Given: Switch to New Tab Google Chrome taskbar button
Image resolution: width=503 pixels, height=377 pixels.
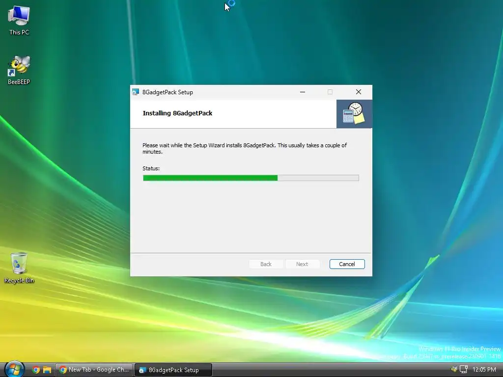Looking at the screenshot, I should 94,370.
